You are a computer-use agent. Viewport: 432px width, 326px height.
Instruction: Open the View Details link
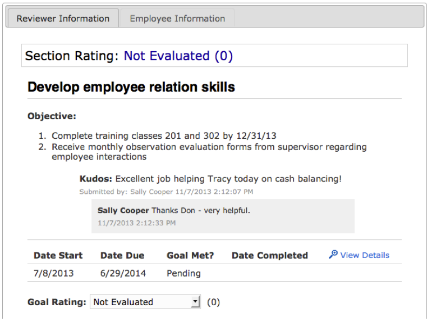click(x=365, y=255)
